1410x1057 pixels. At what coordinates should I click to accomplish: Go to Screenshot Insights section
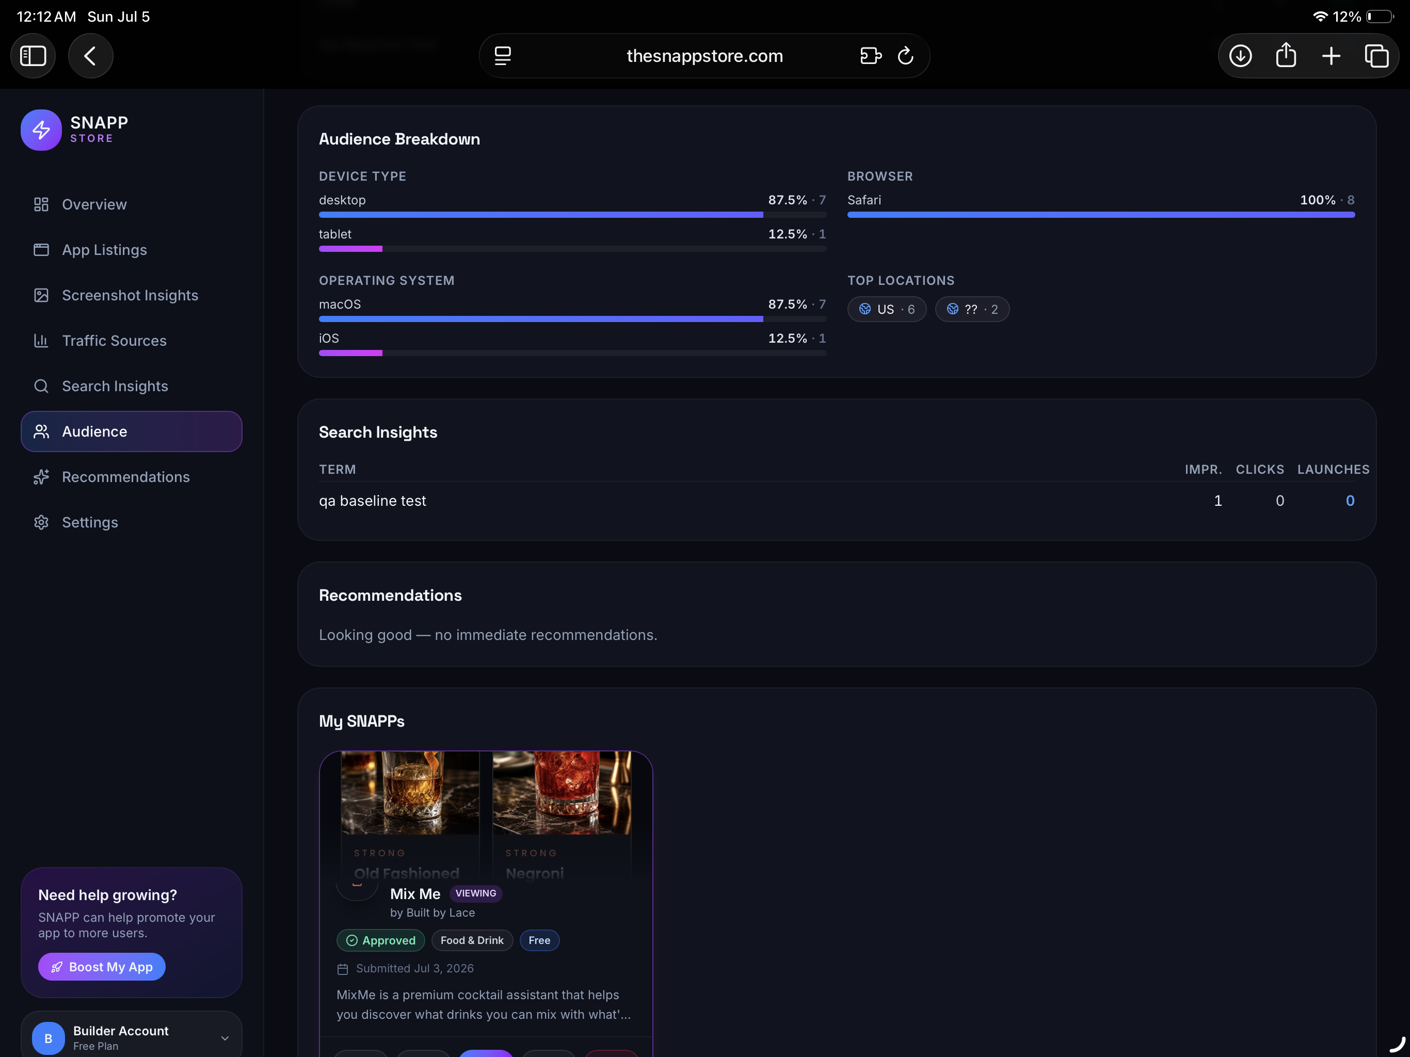coord(131,295)
